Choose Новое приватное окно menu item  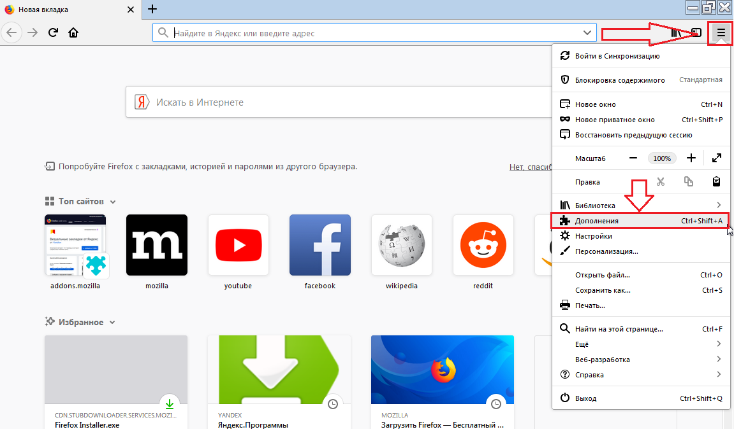point(614,120)
